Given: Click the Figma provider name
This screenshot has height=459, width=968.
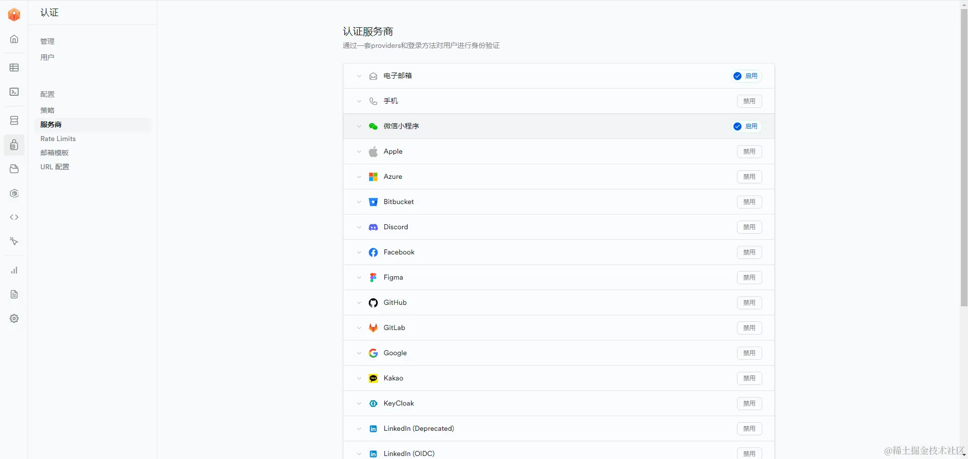Looking at the screenshot, I should click(x=393, y=278).
